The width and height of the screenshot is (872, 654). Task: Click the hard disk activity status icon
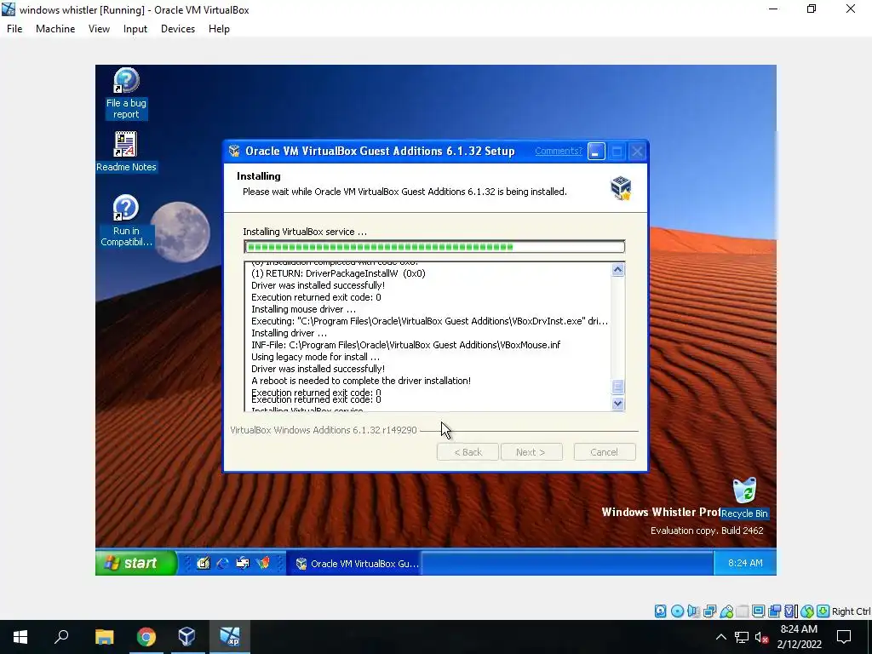point(660,611)
